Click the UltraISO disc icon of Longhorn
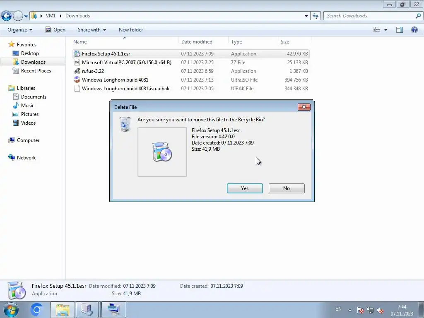Image resolution: width=424 pixels, height=318 pixels. (77, 80)
